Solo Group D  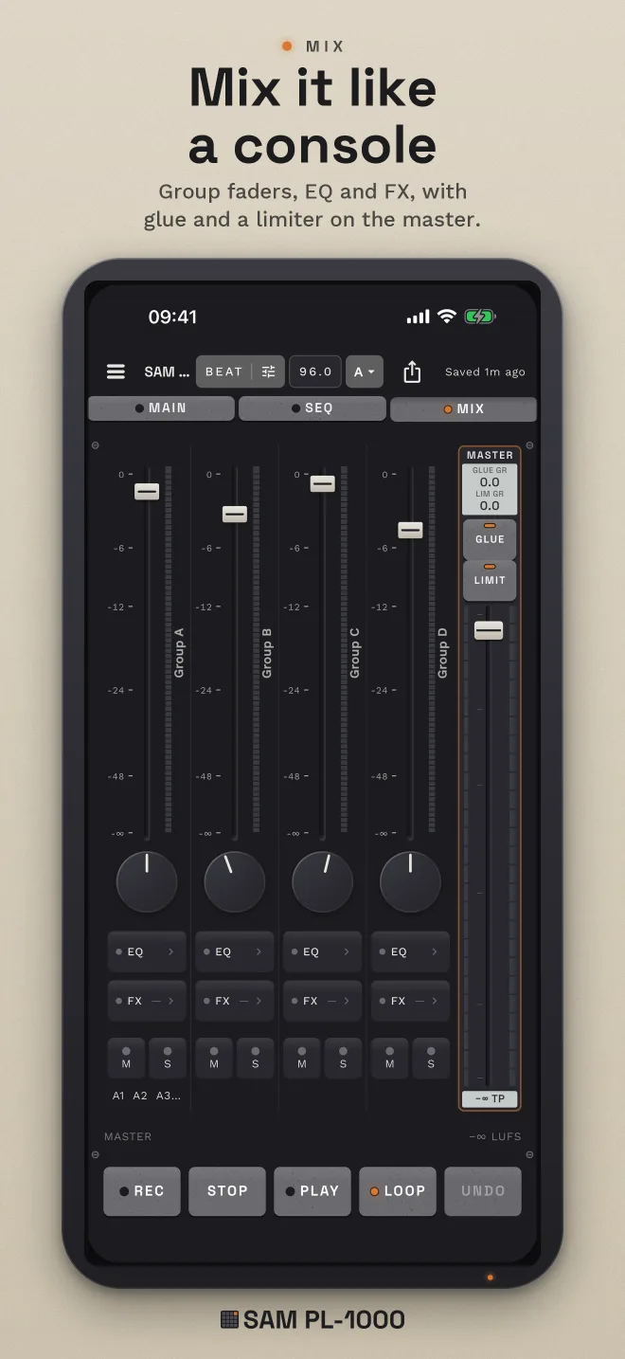(x=431, y=1058)
